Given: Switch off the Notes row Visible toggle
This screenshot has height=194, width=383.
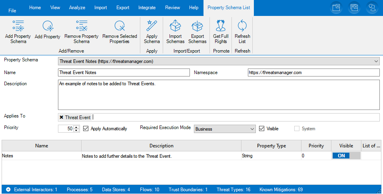Looking at the screenshot, I should point(346,156).
